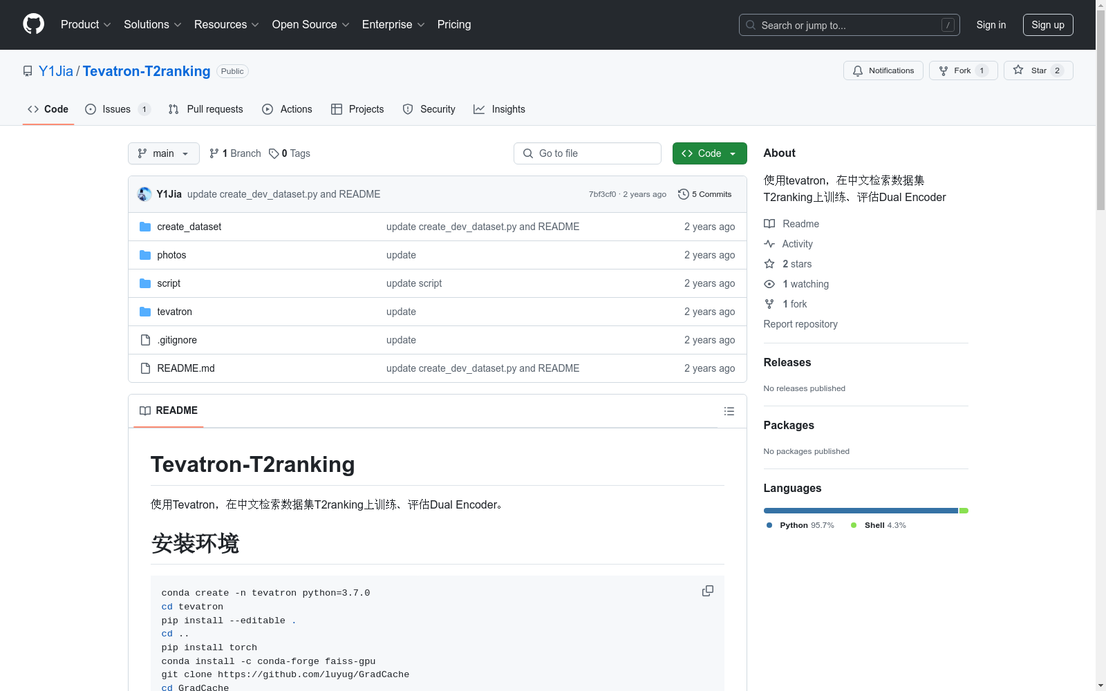Open the main branch selector dropdown

coord(164,153)
